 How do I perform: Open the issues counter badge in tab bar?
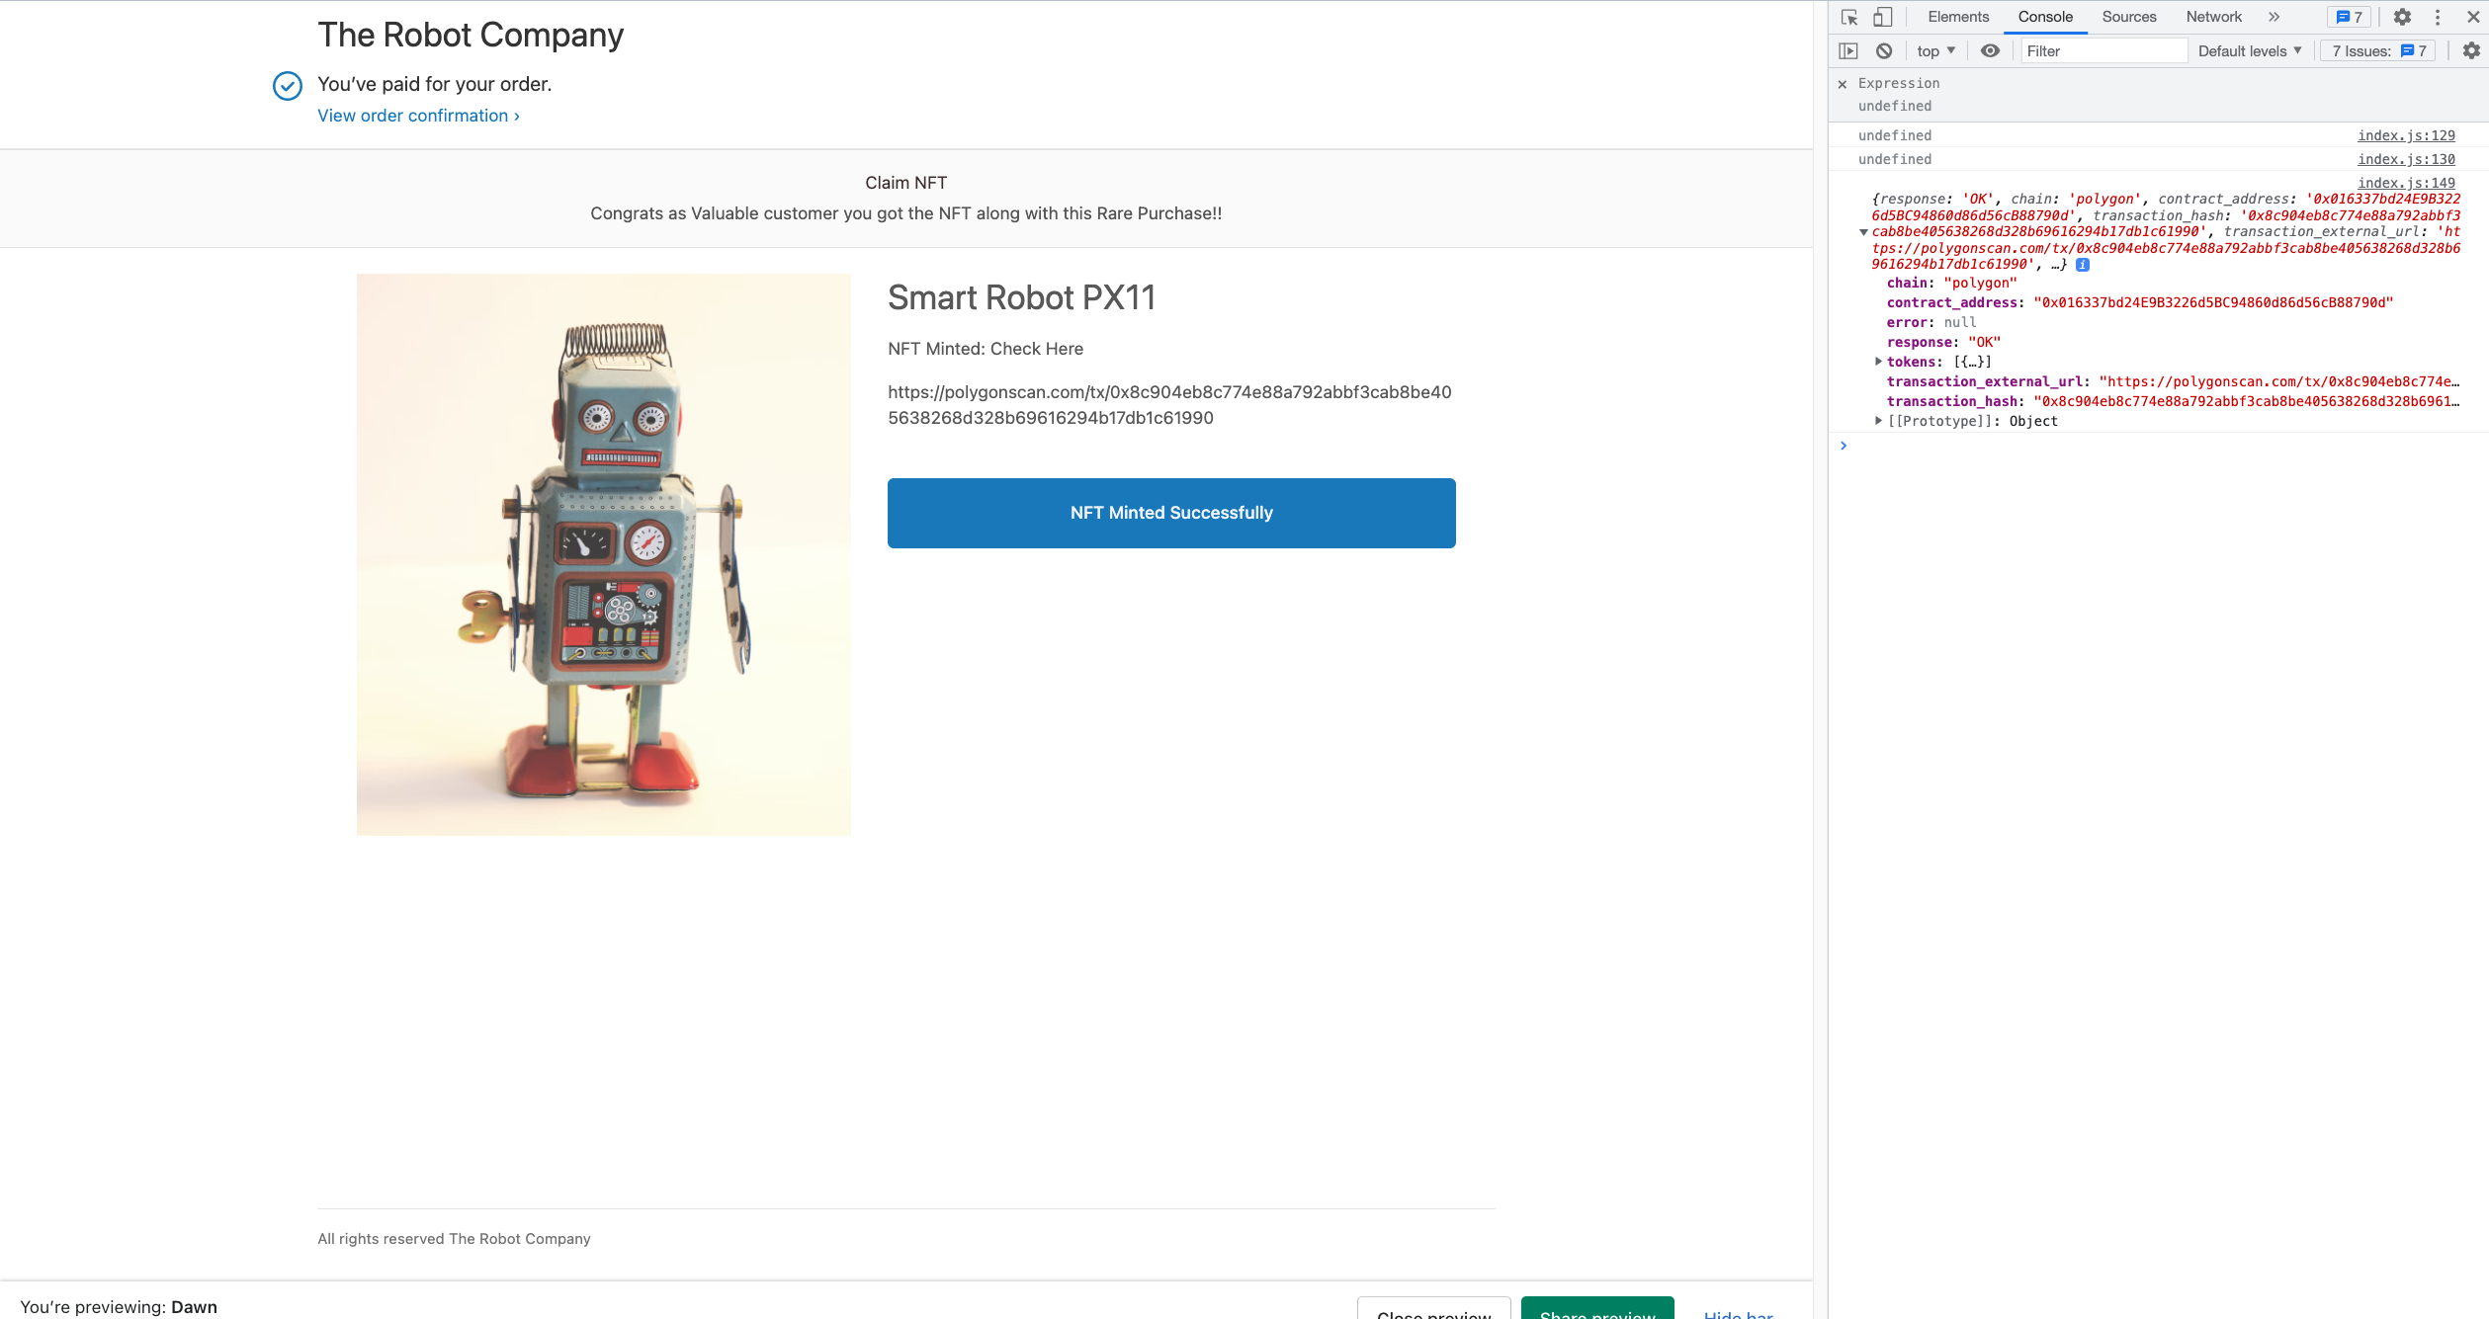pos(2349,17)
